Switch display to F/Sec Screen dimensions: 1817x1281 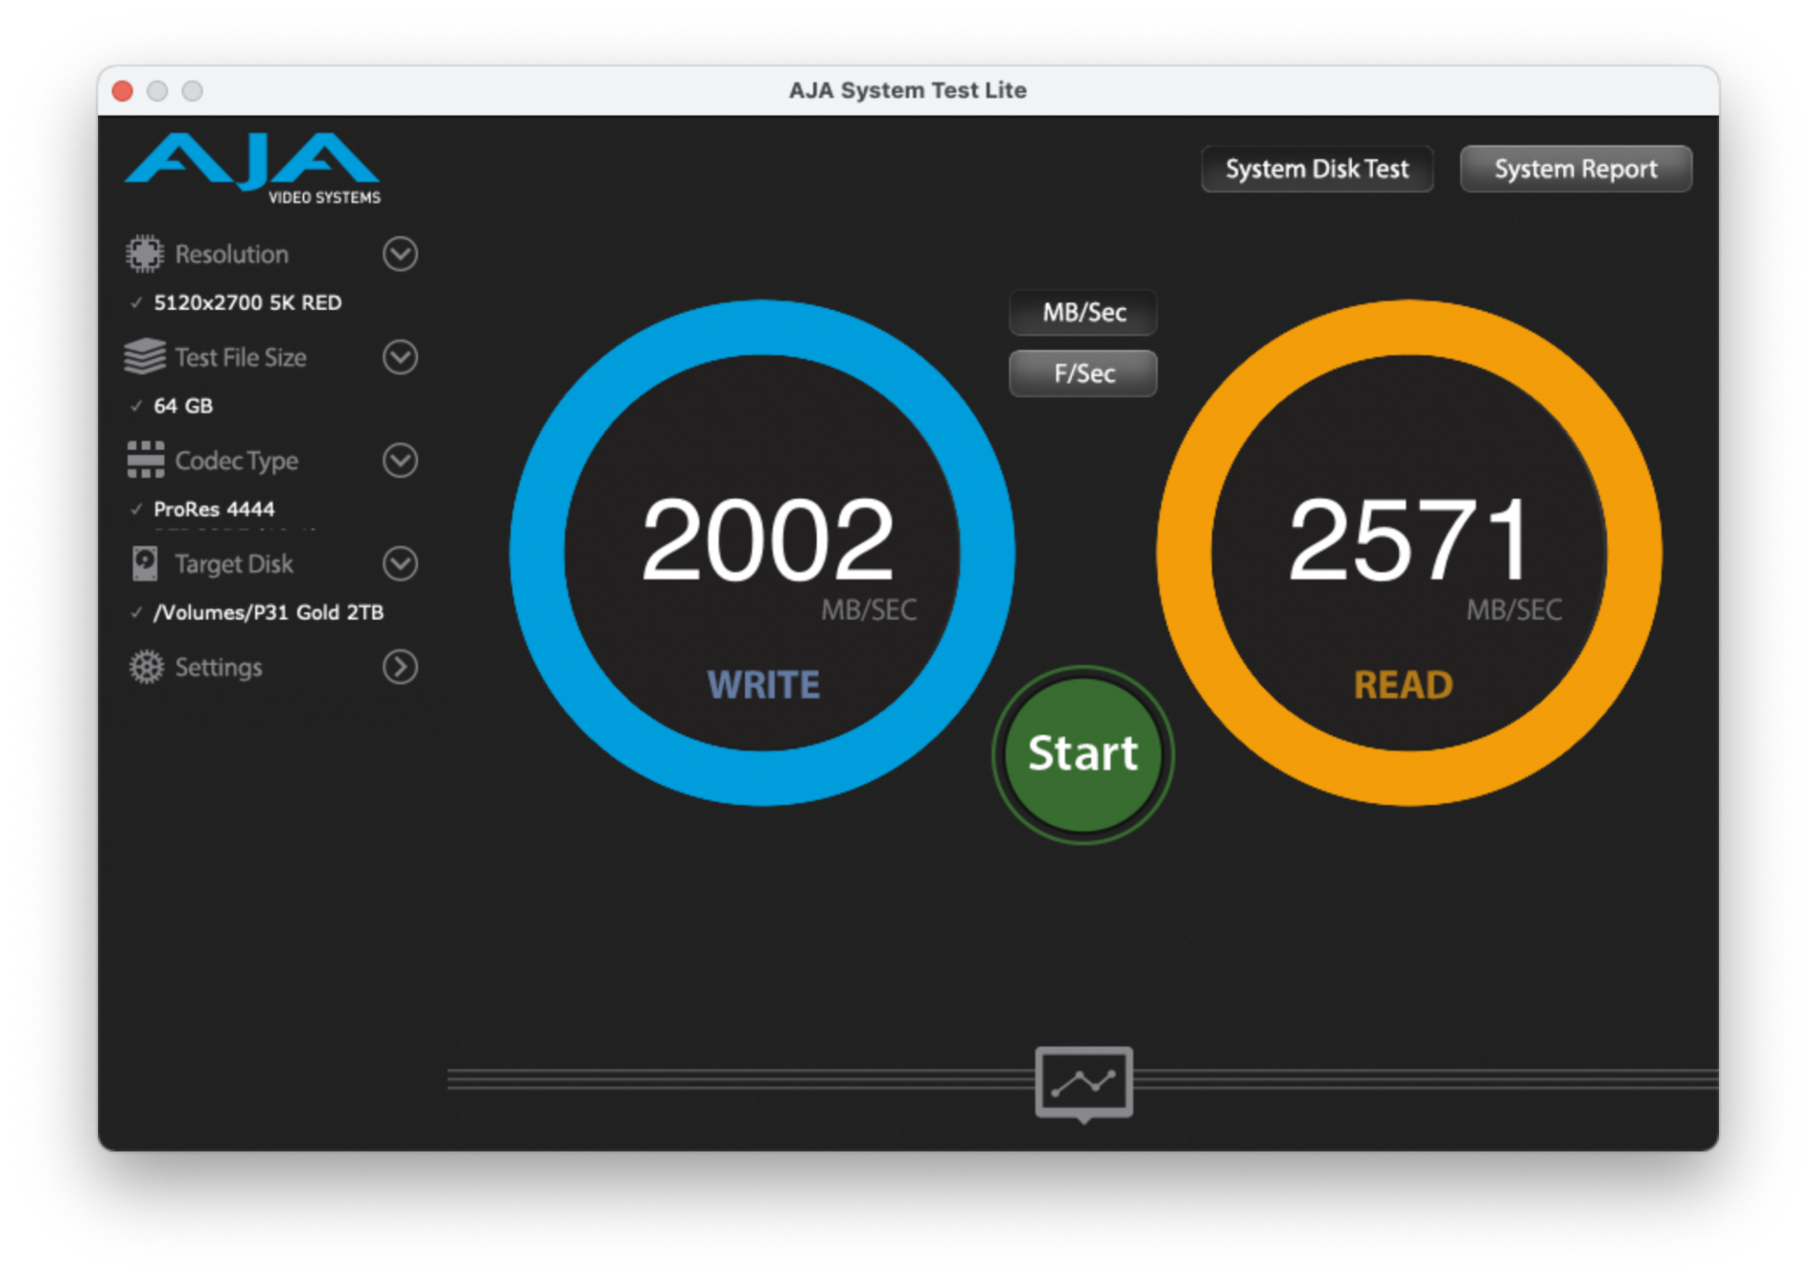click(1083, 373)
